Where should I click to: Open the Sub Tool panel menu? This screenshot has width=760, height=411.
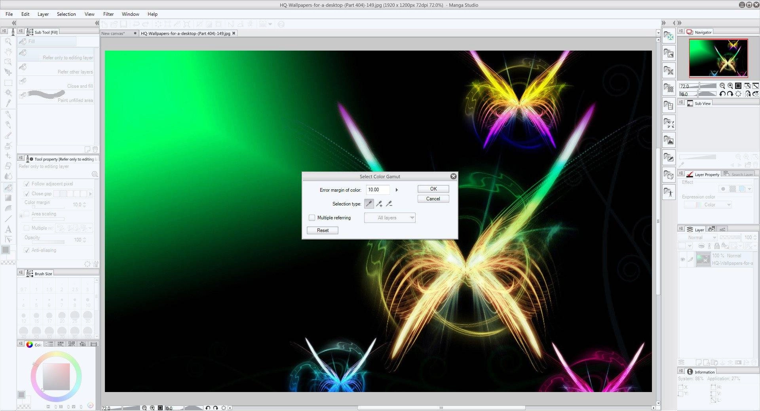(21, 32)
